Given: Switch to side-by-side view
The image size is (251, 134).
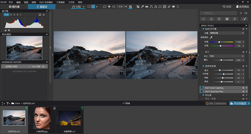Looking at the screenshot, I should click(93, 7).
